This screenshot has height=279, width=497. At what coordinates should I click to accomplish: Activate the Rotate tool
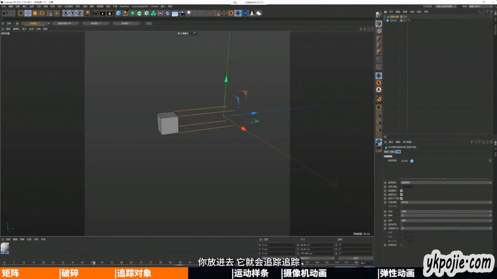pos(42,13)
